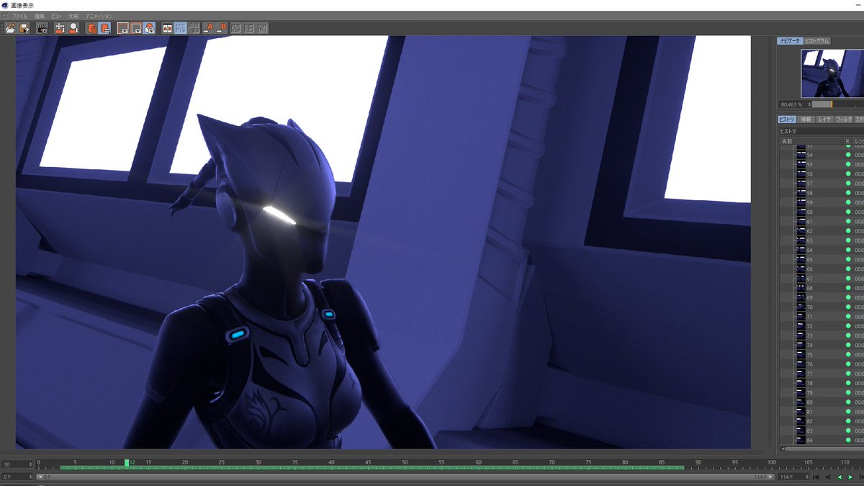Screen dimensions: 864x486
Task: Click the greyed AB swap icon
Action: tap(193, 29)
